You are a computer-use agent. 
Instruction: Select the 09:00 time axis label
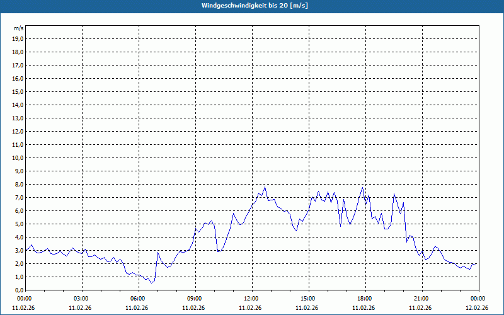pyautogui.click(x=195, y=298)
